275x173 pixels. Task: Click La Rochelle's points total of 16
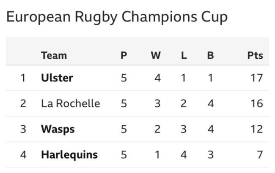point(256,103)
